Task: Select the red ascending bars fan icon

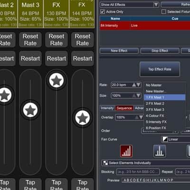Action: coord(126,151)
